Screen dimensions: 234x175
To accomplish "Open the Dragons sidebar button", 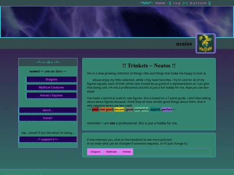I will pos(51,80).
